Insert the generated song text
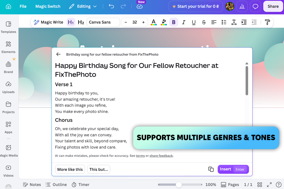Image resolution: width=284 pixels, height=189 pixels. [233, 169]
